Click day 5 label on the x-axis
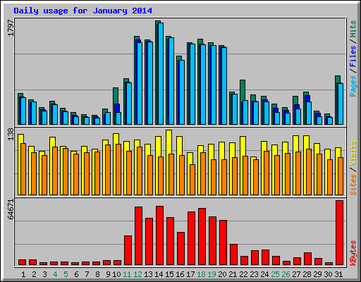 [x=66, y=274]
